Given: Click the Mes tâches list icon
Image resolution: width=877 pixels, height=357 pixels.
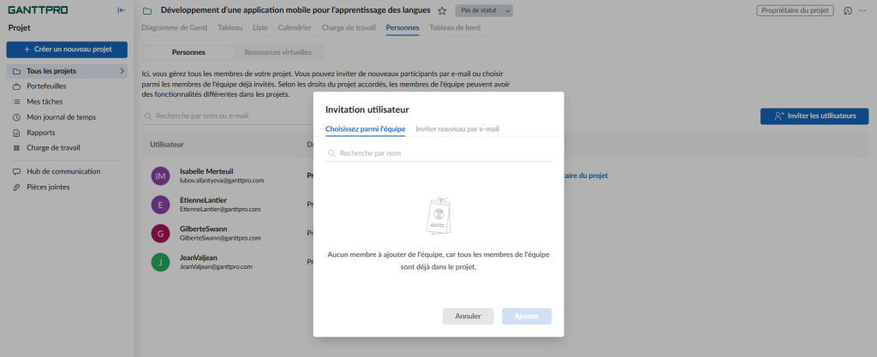Looking at the screenshot, I should 16,102.
